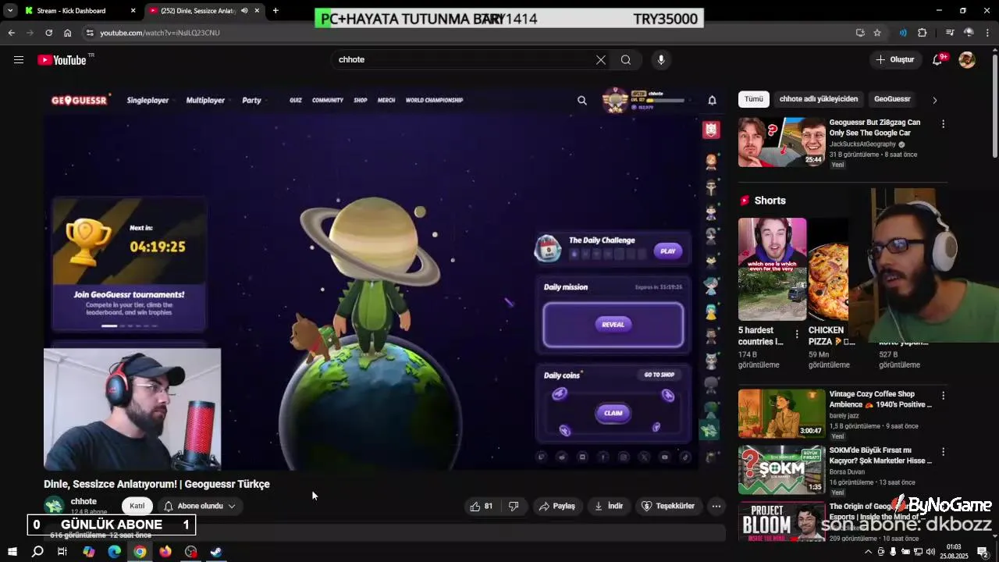
Task: Open Vintage Cozy Coffee Shop thumbnail
Action: click(781, 414)
